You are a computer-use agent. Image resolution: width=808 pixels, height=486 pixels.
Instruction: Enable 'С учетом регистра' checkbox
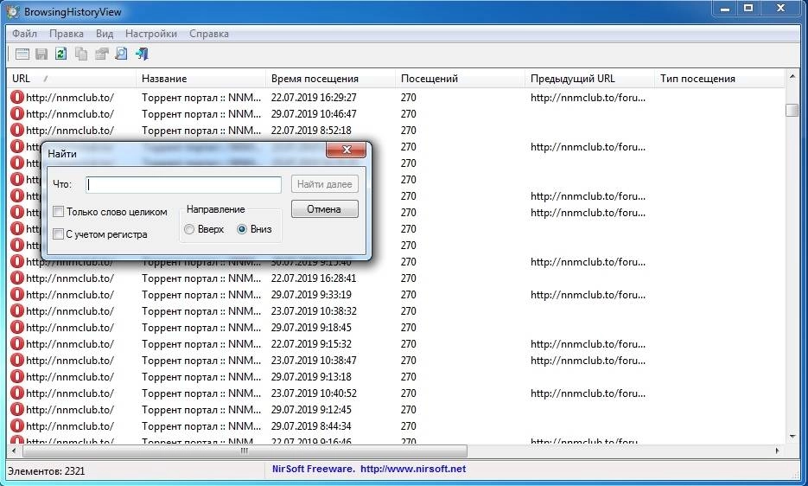click(x=58, y=233)
